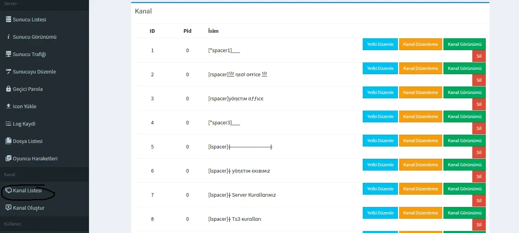Click the Sunucu Trafiği icon in sidebar
Viewport: 519px width, 233px height.
click(8, 54)
